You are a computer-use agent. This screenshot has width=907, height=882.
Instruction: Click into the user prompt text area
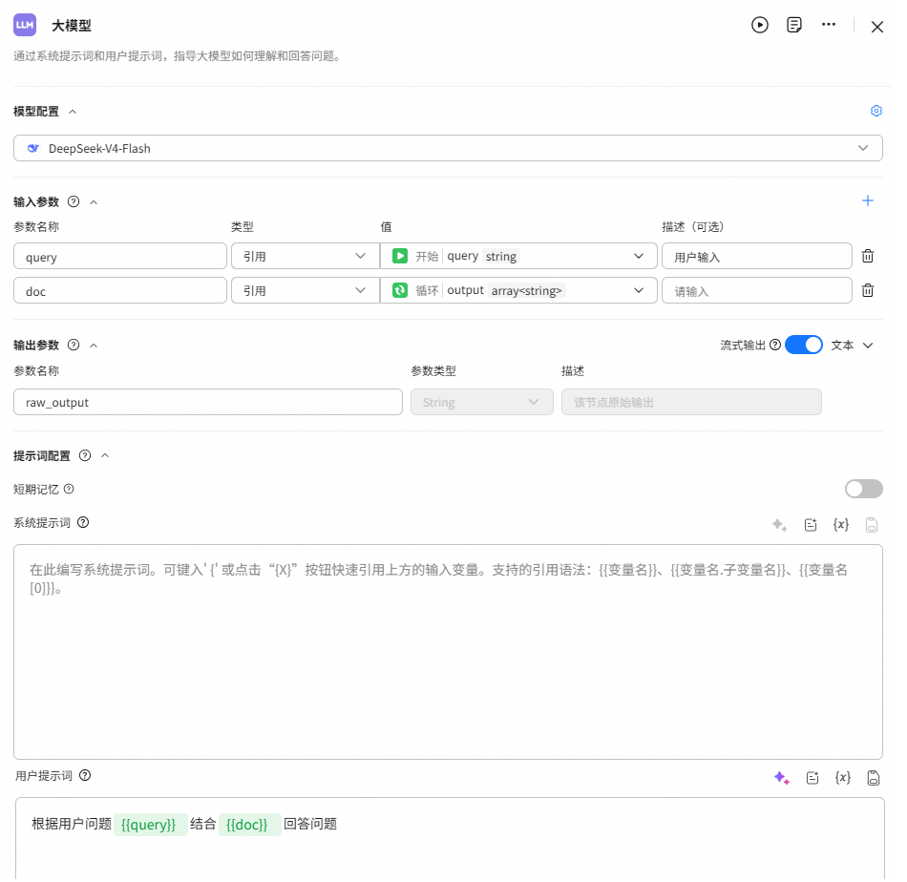tap(450, 840)
